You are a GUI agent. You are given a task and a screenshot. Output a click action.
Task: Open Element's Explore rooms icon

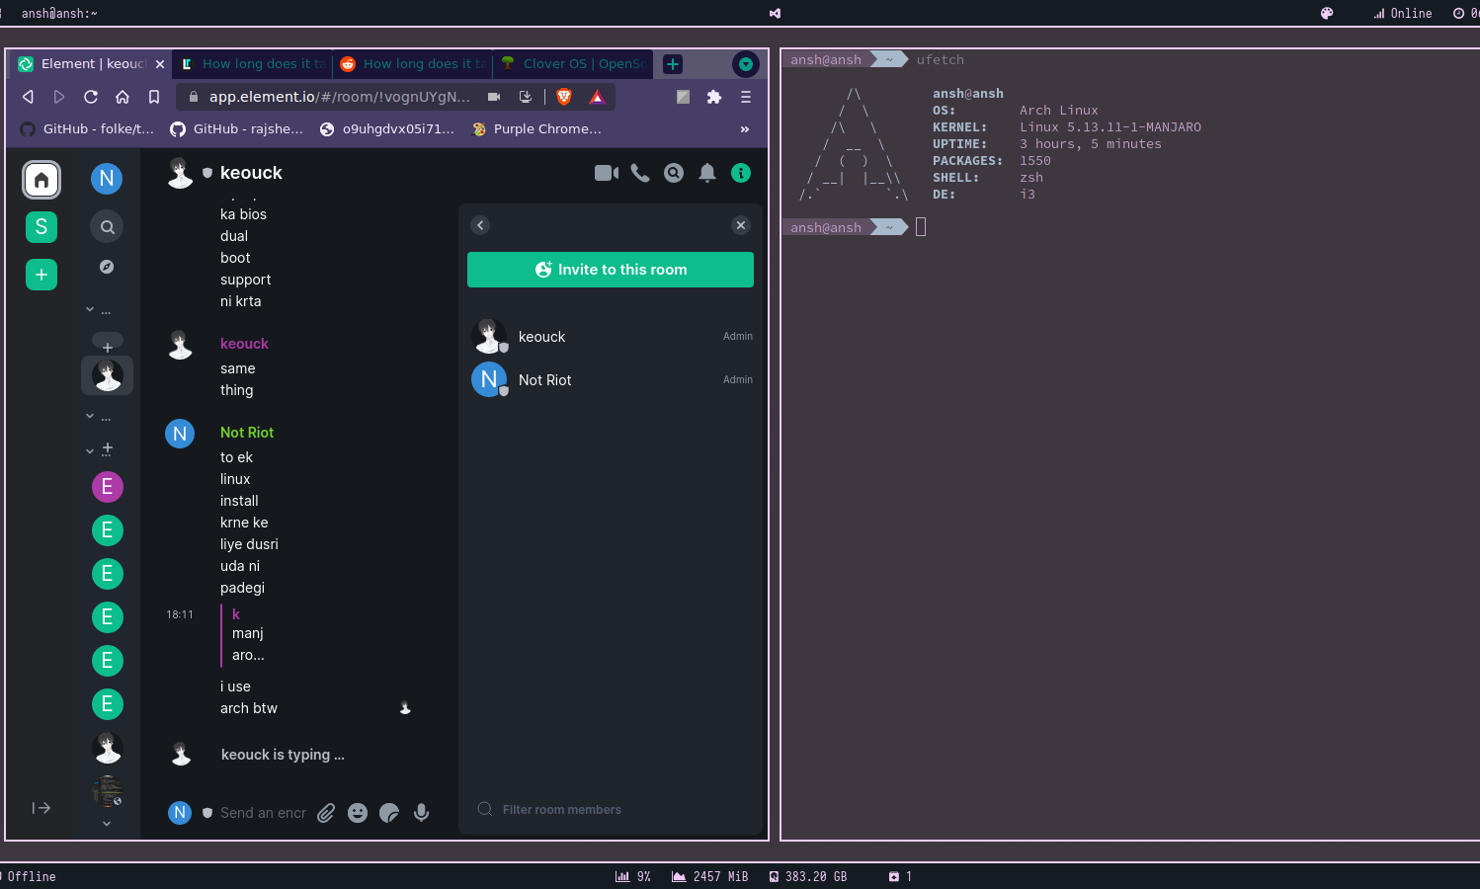point(107,267)
